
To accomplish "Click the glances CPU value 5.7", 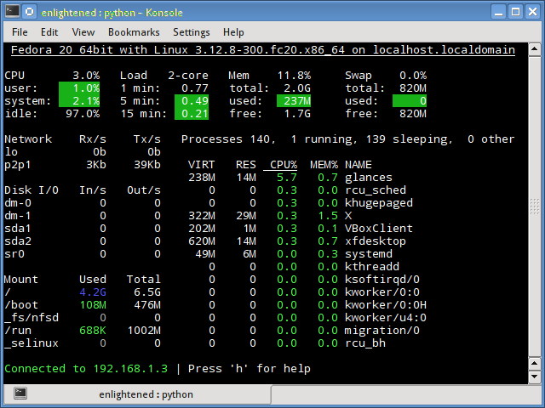I will (287, 178).
